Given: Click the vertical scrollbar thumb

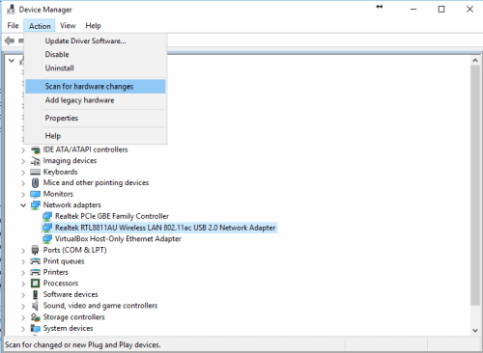Looking at the screenshot, I should click(475, 185).
